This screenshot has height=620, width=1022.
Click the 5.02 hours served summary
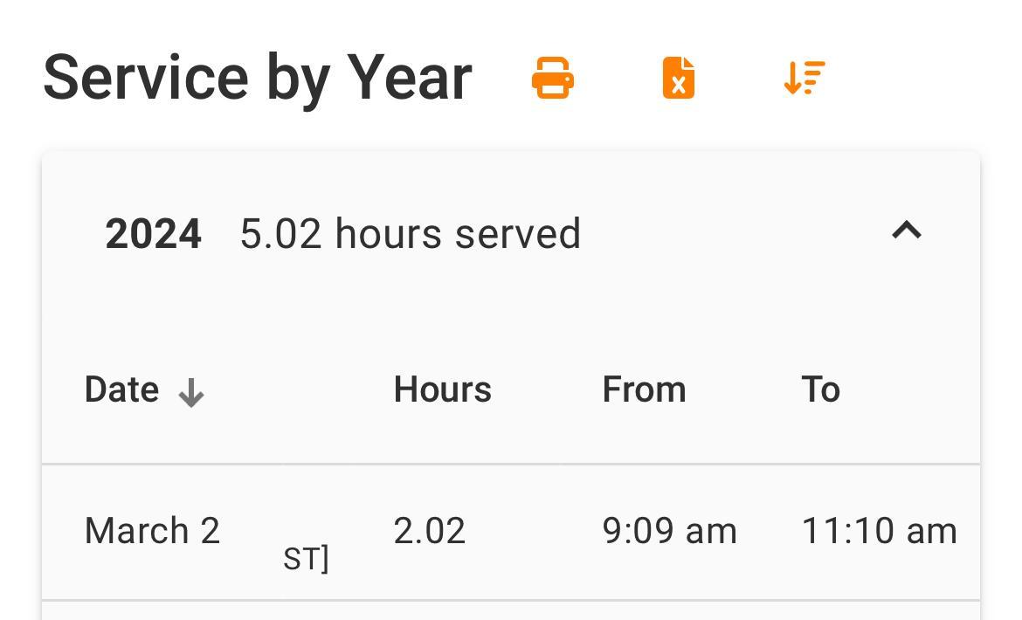tap(410, 234)
